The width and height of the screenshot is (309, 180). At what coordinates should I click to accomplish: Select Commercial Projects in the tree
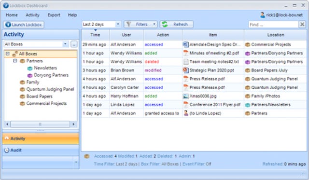click(x=46, y=103)
